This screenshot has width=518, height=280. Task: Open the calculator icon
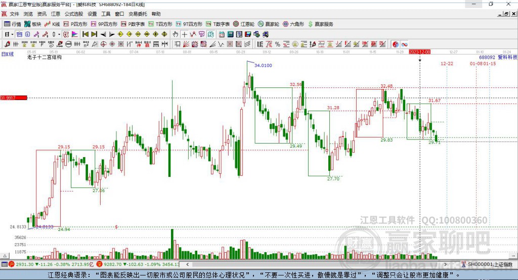coord(230,34)
